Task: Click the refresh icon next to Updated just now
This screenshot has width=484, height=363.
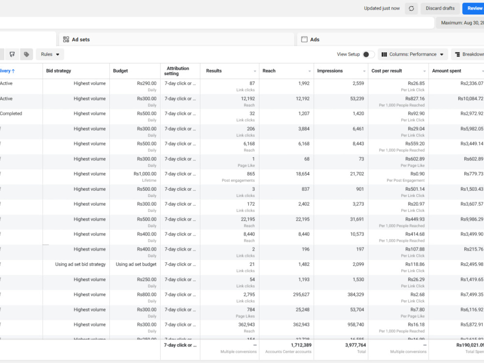Action: pyautogui.click(x=411, y=8)
